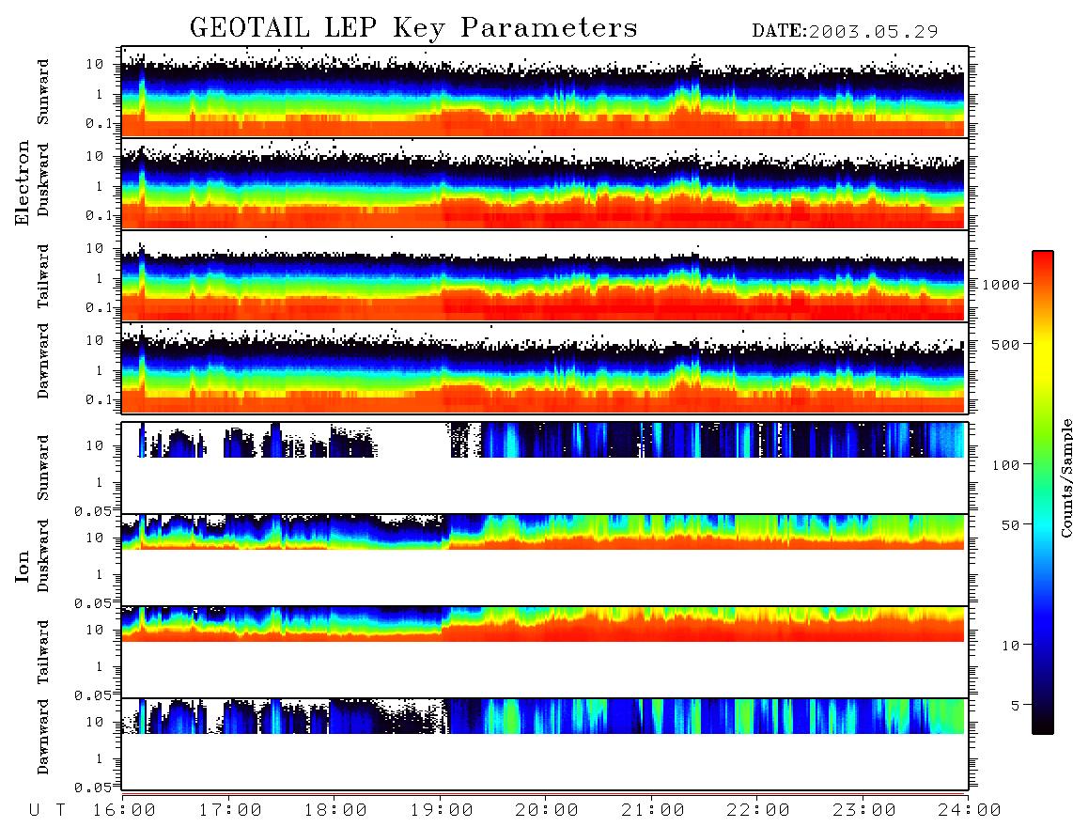This screenshot has height=827, width=1073.
Task: Click the "23:00" time tick label
Action: [864, 810]
